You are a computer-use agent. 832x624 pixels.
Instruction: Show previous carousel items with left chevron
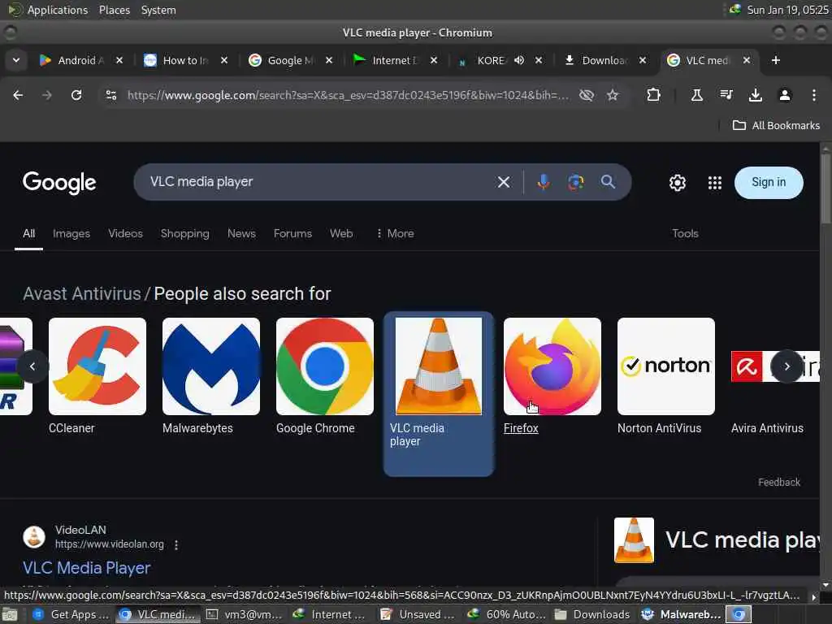(x=32, y=366)
